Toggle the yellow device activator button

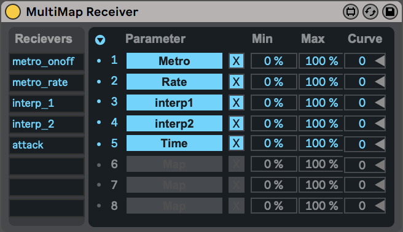click(13, 12)
